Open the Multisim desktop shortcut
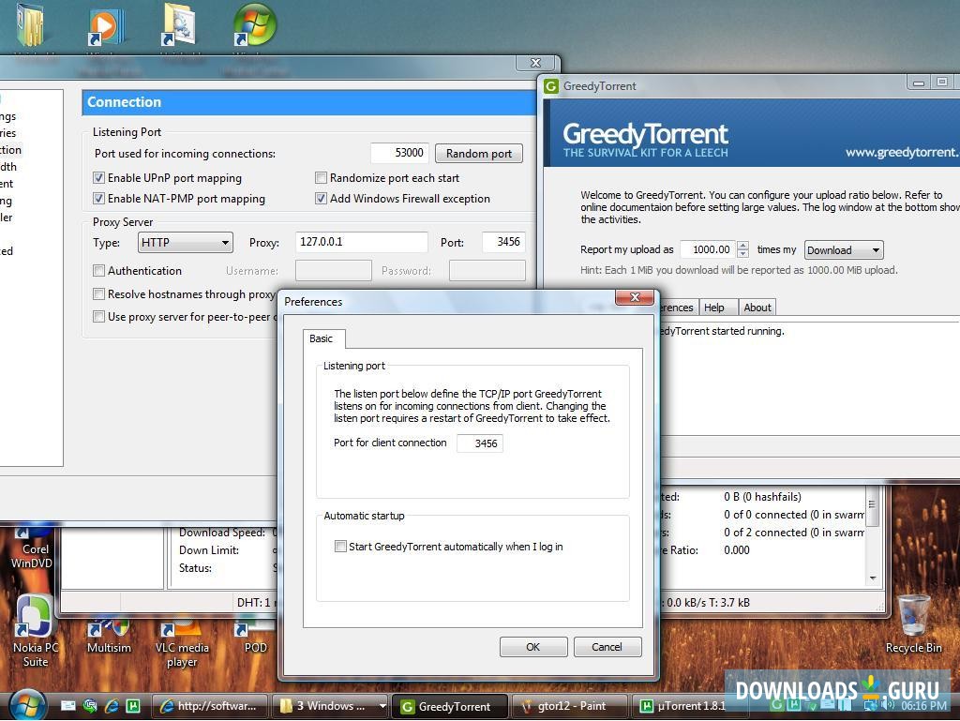Image resolution: width=960 pixels, height=721 pixels. [109, 638]
